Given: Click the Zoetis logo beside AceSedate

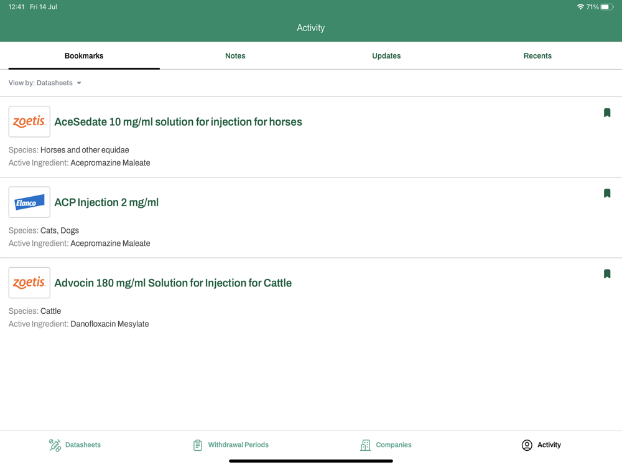Looking at the screenshot, I should pyautogui.click(x=29, y=121).
